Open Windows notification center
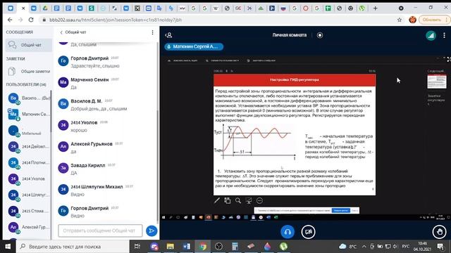 [x=440, y=247]
